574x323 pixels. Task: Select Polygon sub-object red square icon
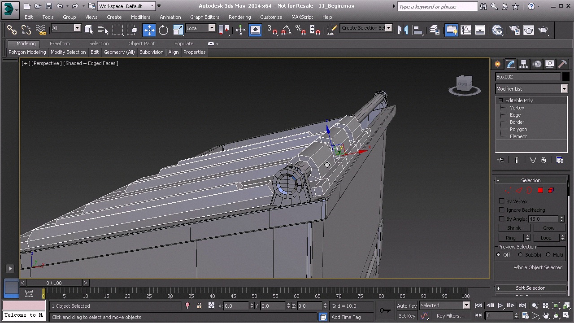coord(540,191)
